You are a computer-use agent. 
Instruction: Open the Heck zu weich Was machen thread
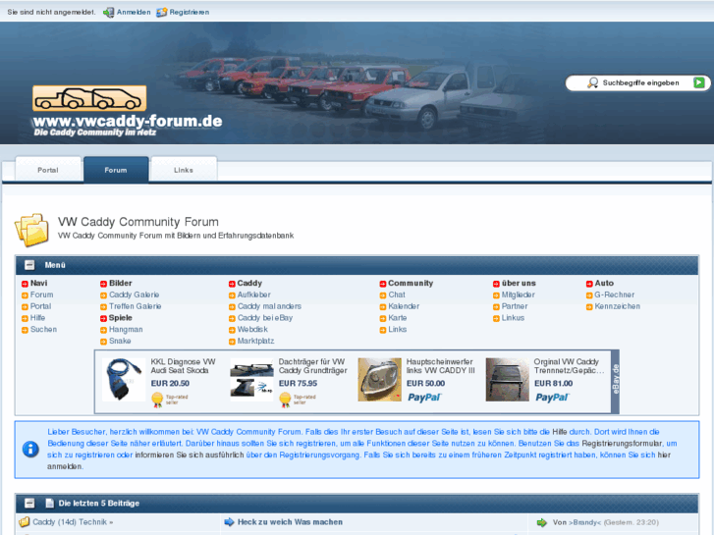pyautogui.click(x=290, y=522)
